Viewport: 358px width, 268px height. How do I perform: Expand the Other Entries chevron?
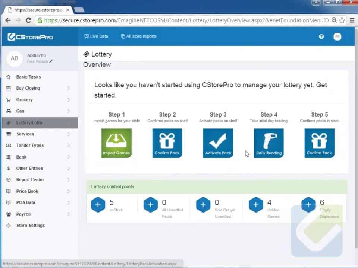(69, 168)
